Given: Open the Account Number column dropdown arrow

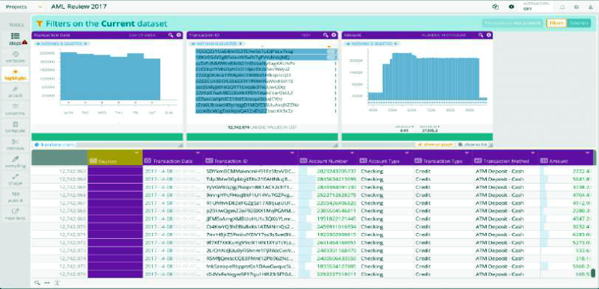Looking at the screenshot, I should (x=353, y=152).
